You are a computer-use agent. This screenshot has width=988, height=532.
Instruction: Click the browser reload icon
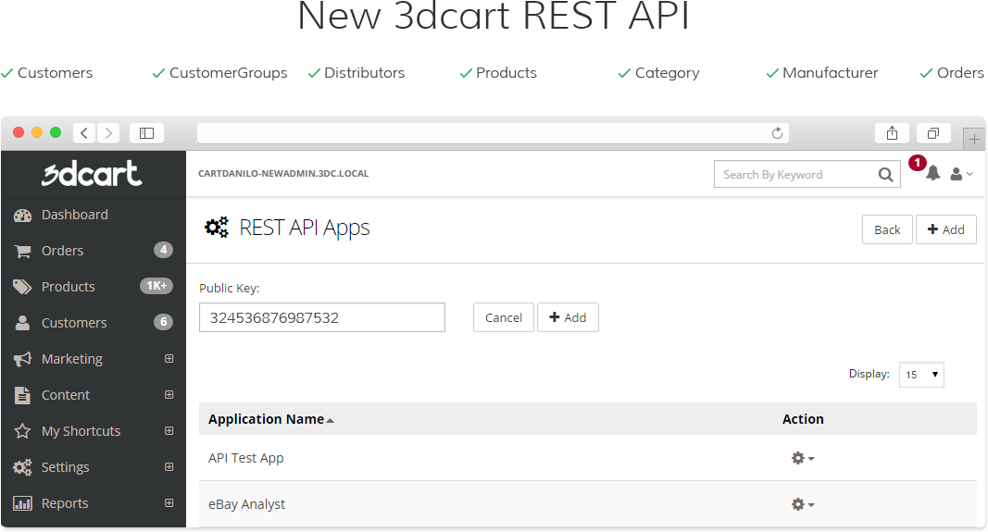point(777,133)
